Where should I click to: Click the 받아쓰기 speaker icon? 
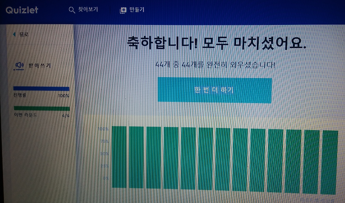[x=19, y=65]
